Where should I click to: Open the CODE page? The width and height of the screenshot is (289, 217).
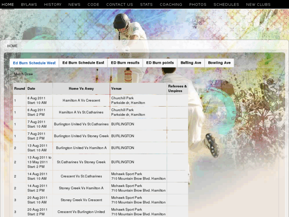pyautogui.click(x=93, y=4)
